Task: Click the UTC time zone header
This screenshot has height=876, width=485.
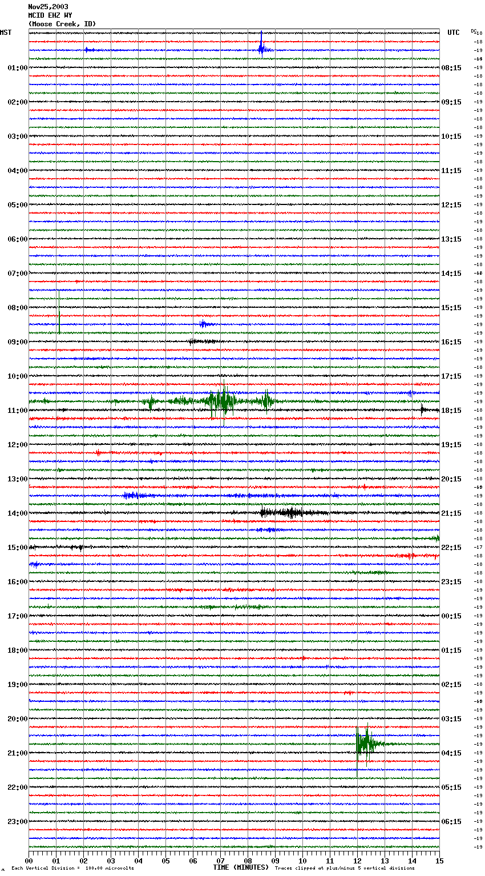Action: 454,33
